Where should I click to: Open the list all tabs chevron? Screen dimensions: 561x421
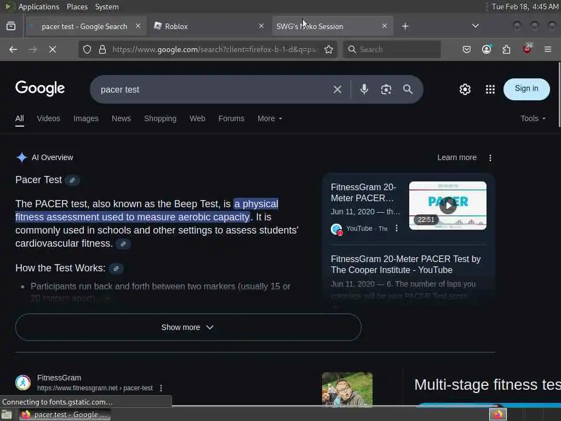tap(475, 26)
